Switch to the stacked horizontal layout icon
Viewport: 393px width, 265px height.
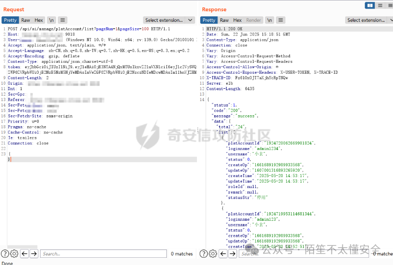pos(380,5)
